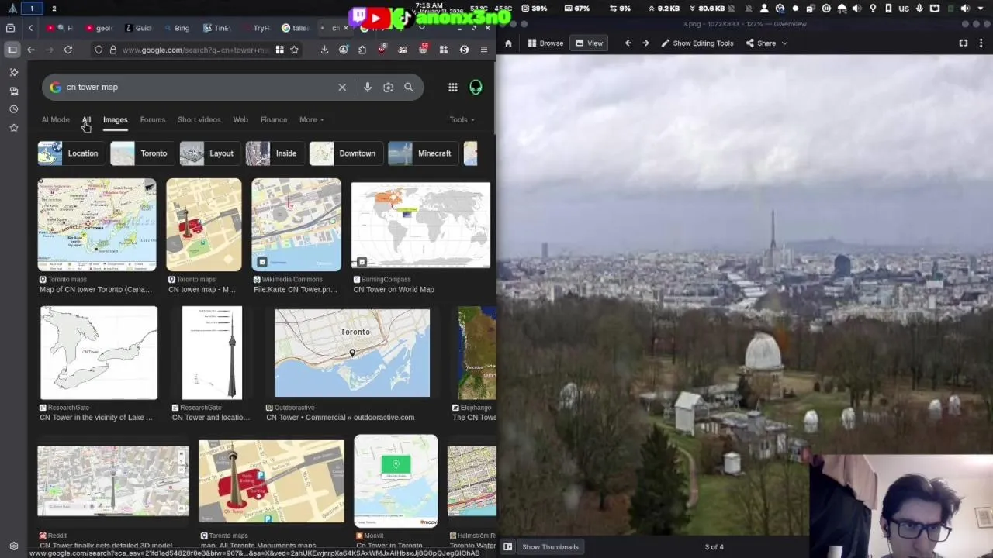Enter Gwenview fullscreen mode
993x558 pixels.
pyautogui.click(x=964, y=43)
